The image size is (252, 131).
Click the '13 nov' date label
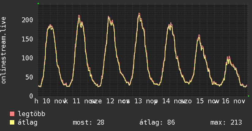[x=146, y=101]
